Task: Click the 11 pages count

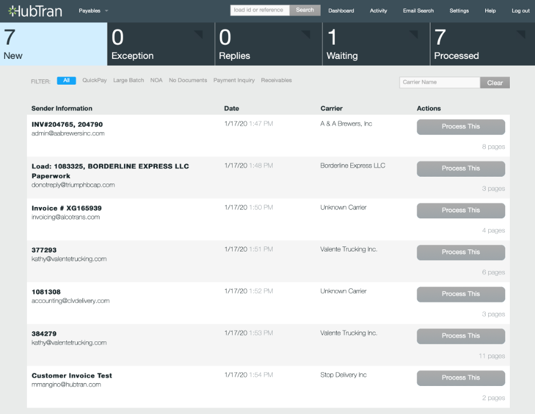Action: [x=492, y=356]
